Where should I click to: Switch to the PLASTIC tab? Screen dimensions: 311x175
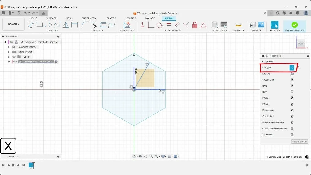(x=111, y=18)
